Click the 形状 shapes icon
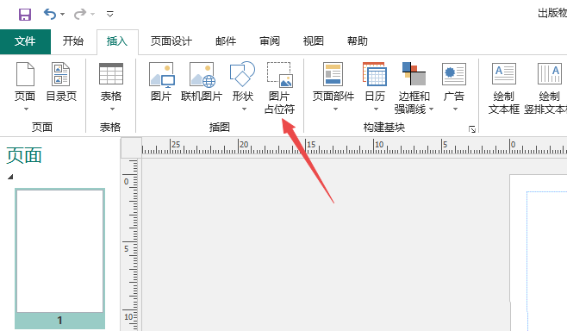 pos(242,74)
